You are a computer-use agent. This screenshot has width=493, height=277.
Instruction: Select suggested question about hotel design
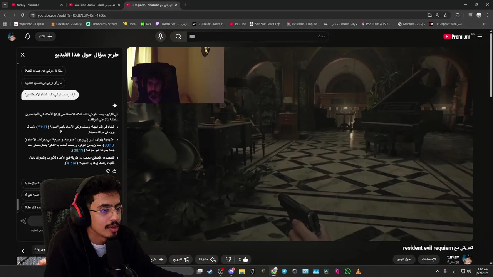43,83
